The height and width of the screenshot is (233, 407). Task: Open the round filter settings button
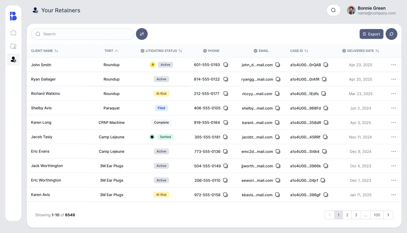click(142, 34)
